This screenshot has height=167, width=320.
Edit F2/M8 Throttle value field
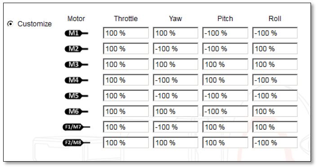tap(126, 142)
